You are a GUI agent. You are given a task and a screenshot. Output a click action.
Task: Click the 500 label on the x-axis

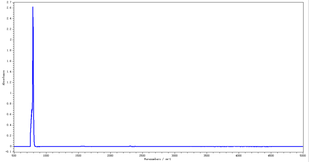click(14, 155)
